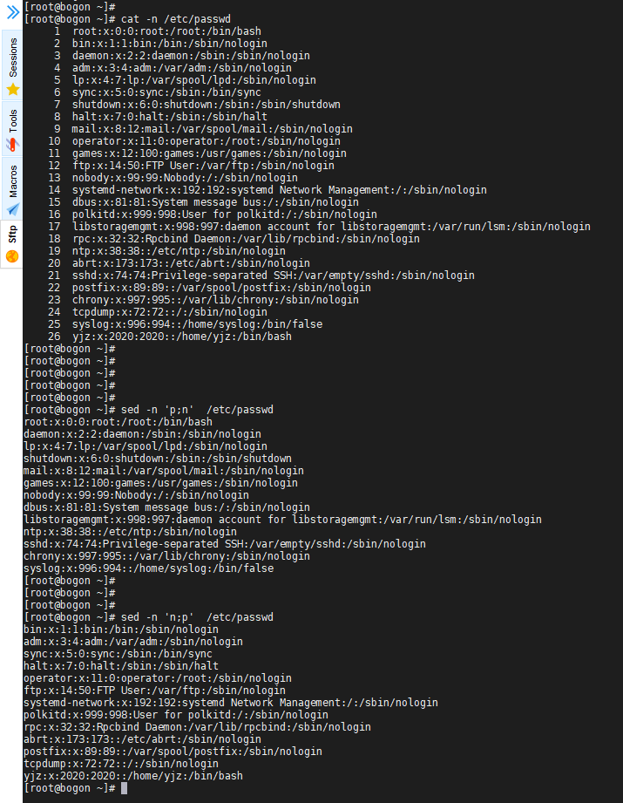Click unnumbered games line in 'p;n' output
The image size is (623, 803).
(160, 483)
